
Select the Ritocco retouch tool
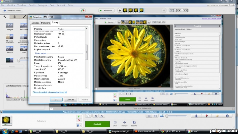coord(9,50)
